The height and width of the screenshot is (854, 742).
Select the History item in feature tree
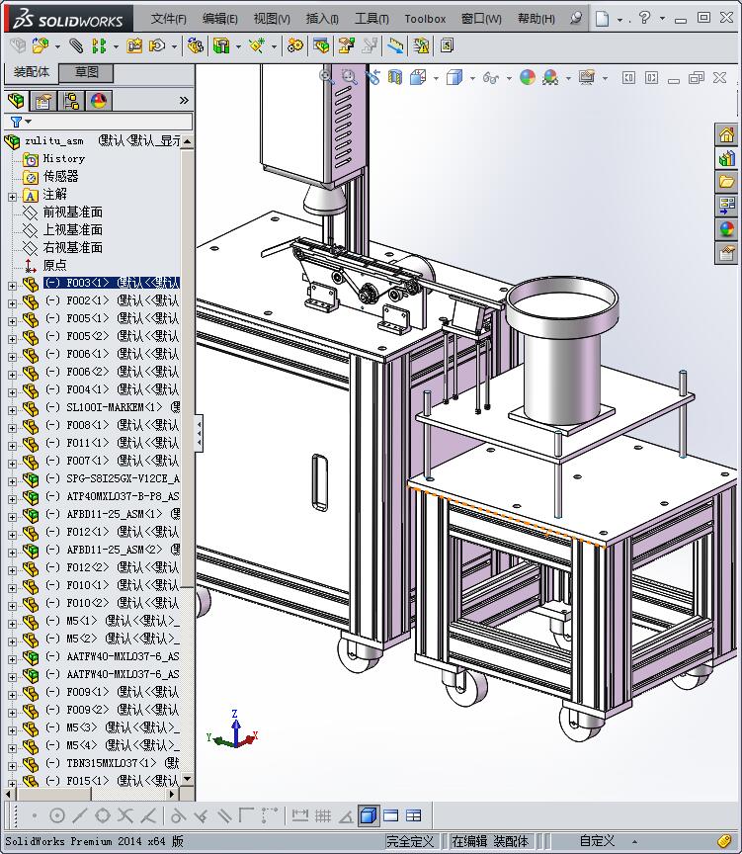click(63, 158)
